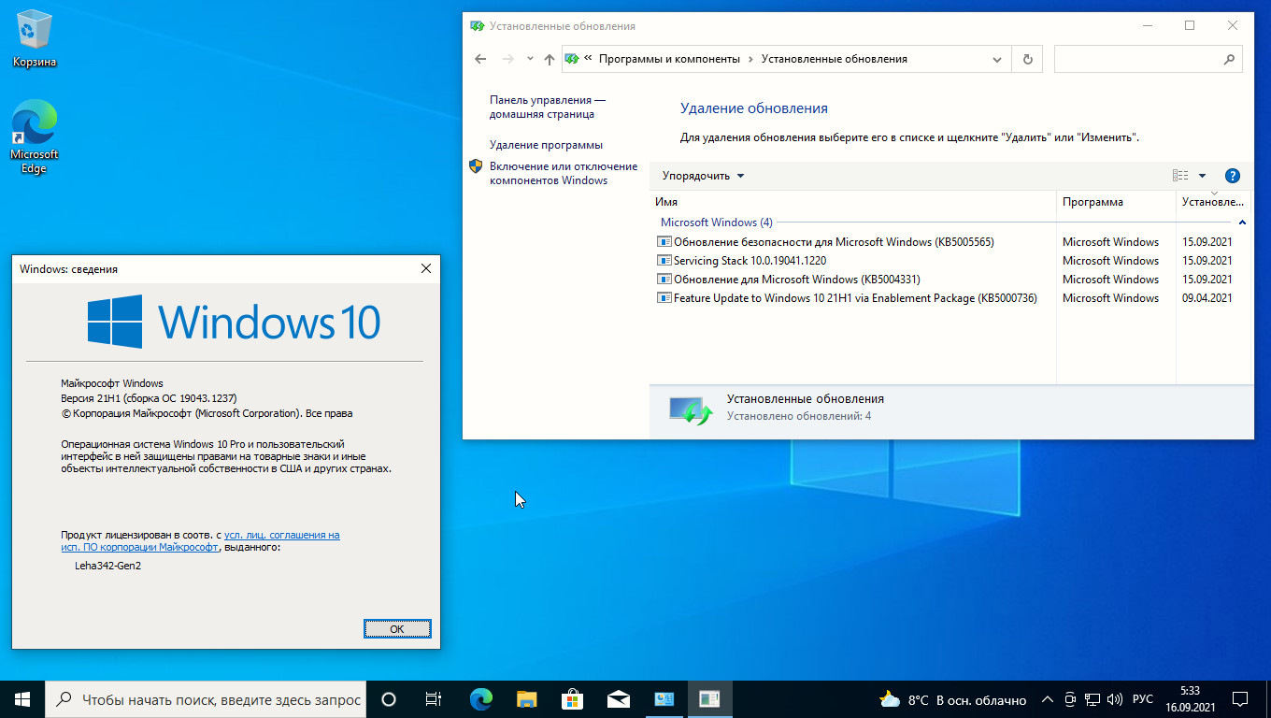Click the Установленные обновления breadcrumb
1271x718 pixels.
point(834,59)
